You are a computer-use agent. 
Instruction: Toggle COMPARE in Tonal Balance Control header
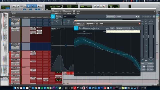click(x=92, y=25)
